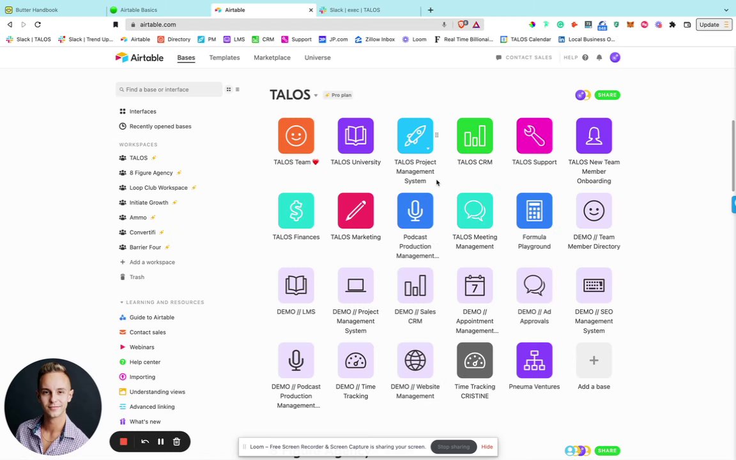Open DEMO // Appointment Management calendar icon
736x460 pixels.
pos(475,286)
